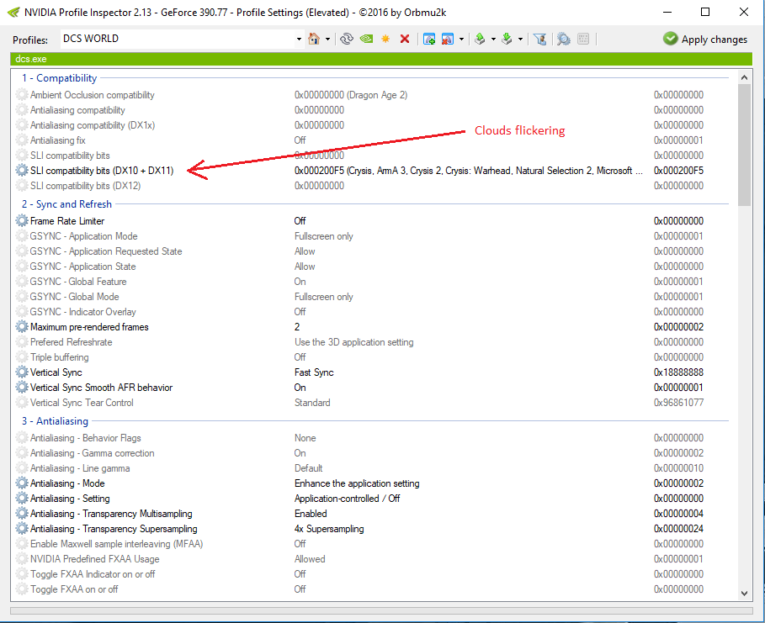Click the gear icon beside SLI compatibility bits (DX10 + DX11)
Screen dimensions: 765x623
pyautogui.click(x=22, y=170)
